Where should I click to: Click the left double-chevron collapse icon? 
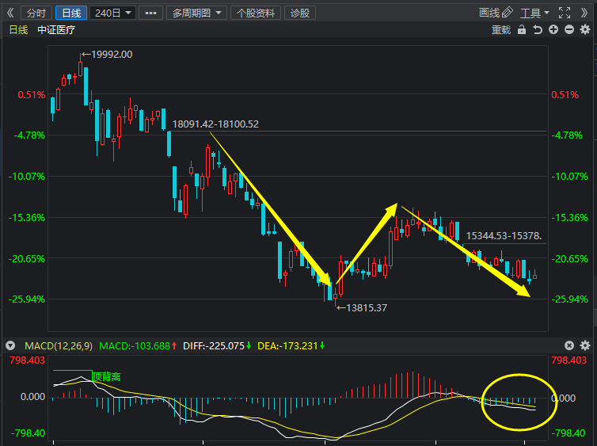click(x=10, y=13)
